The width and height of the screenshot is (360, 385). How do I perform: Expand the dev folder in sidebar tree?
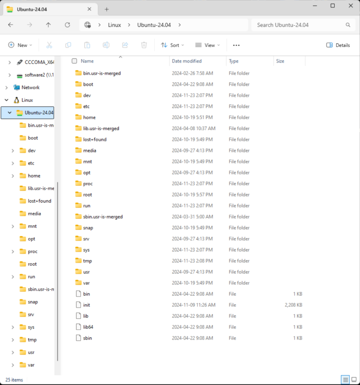[13, 150]
